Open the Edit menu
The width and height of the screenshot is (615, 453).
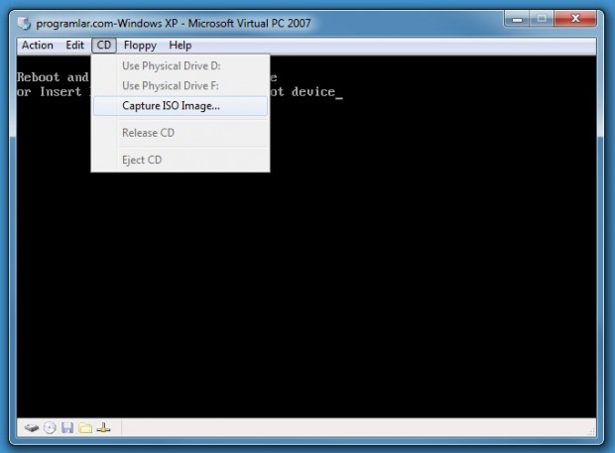[74, 45]
